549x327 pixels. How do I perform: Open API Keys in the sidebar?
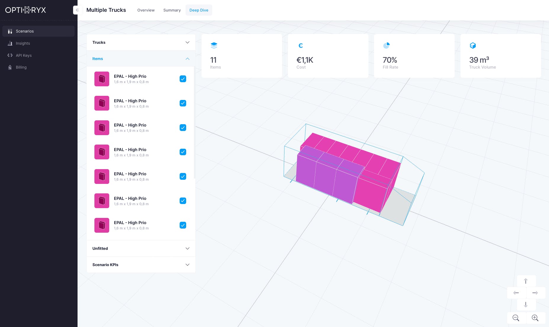click(x=38, y=55)
